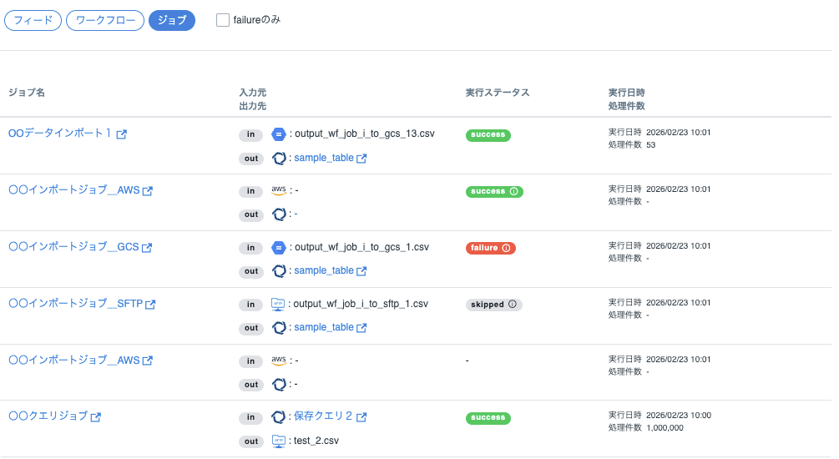Click output circular icon in OOデータインポート１ row
The width and height of the screenshot is (839, 459).
coord(279,158)
